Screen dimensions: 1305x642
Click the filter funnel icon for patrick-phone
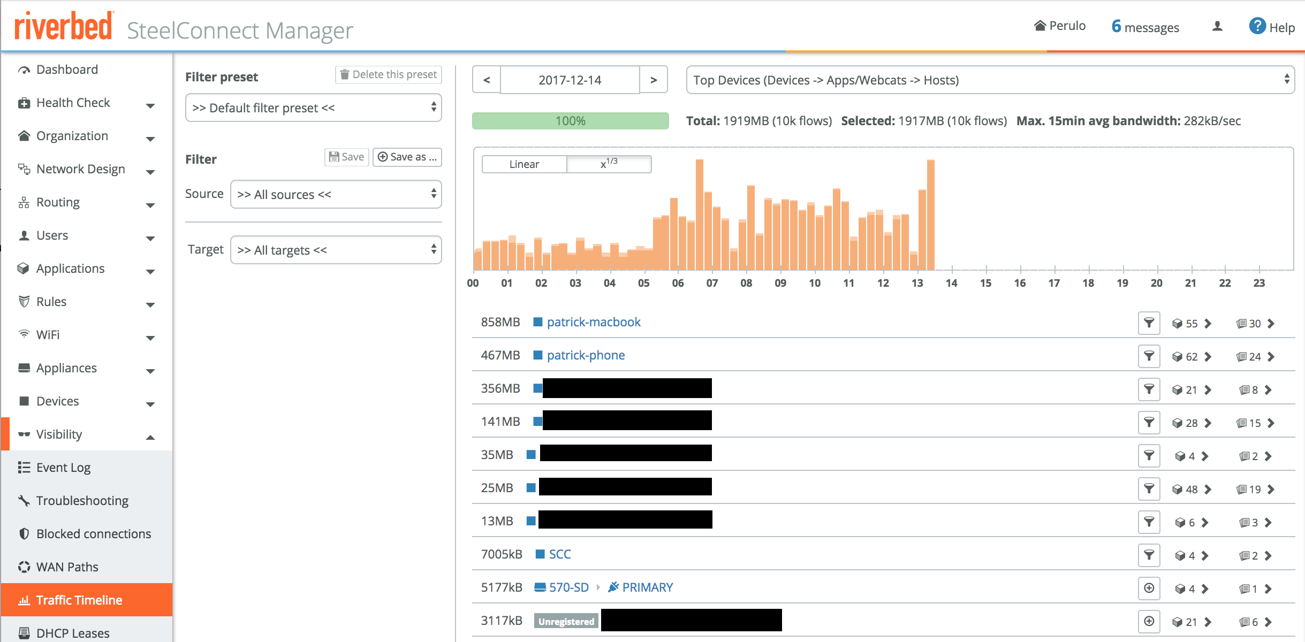pyautogui.click(x=1149, y=356)
